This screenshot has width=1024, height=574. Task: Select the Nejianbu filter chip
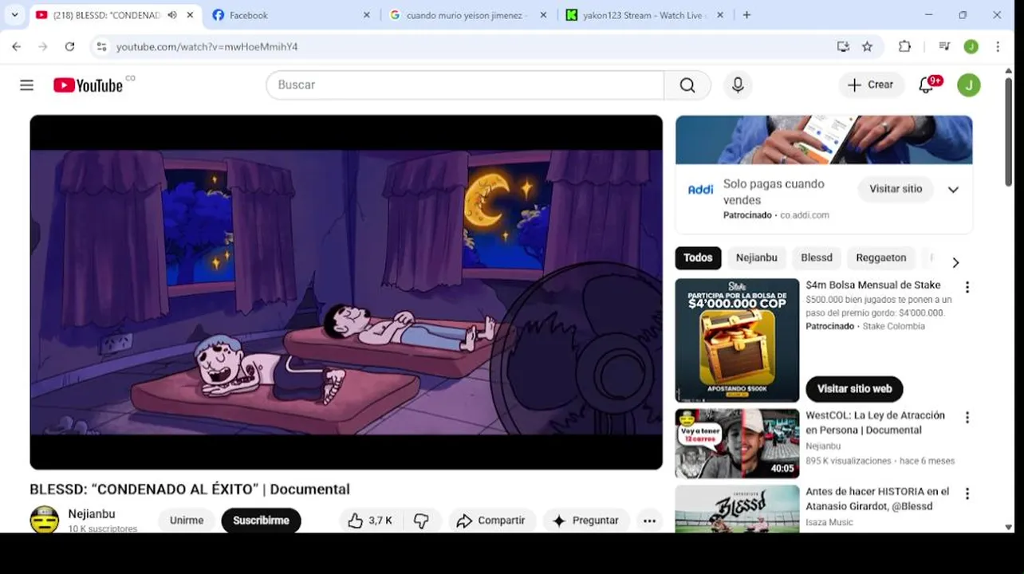757,258
